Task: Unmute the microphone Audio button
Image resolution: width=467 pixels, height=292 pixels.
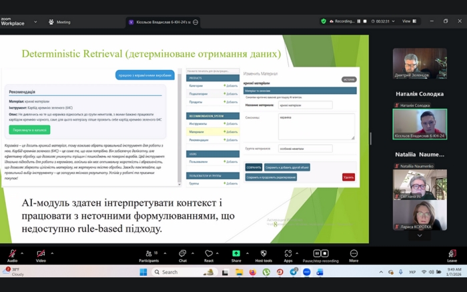Action: [12, 253]
